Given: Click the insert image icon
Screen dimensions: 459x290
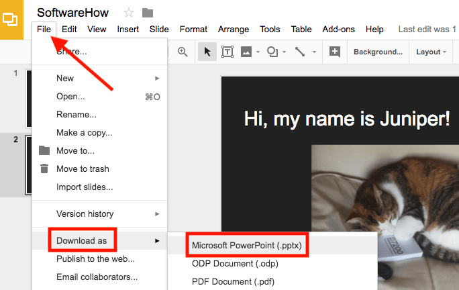Looking at the screenshot, I should (246, 52).
